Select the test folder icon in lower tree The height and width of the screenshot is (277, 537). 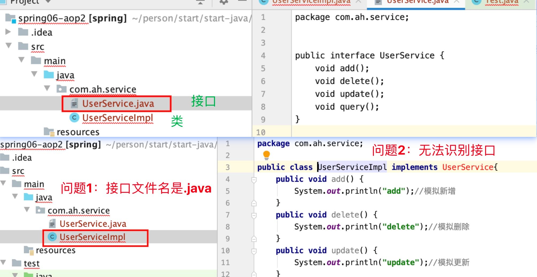tap(17, 263)
